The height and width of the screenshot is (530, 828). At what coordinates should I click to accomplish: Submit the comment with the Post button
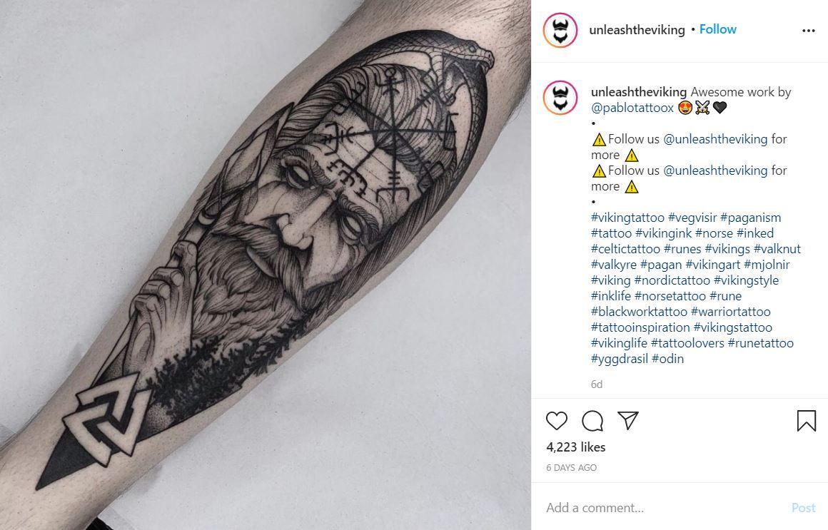tap(803, 508)
